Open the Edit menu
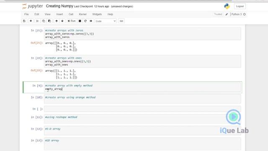This screenshot has height=151, width=268. [x=37, y=14]
